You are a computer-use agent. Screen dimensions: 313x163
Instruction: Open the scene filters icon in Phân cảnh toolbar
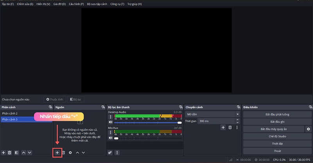(16, 152)
